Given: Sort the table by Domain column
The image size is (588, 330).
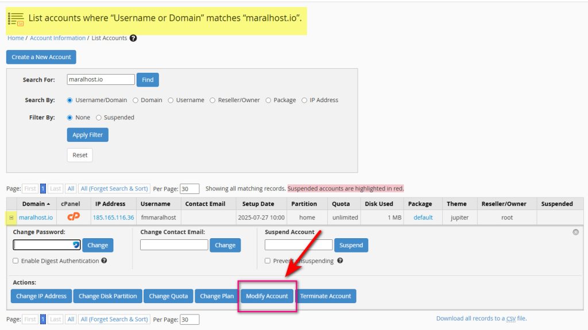Looking at the screenshot, I should pos(36,204).
